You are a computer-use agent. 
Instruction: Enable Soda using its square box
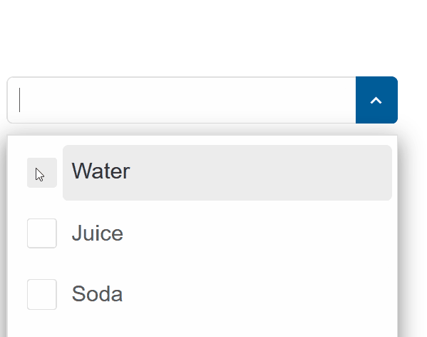pyautogui.click(x=42, y=294)
